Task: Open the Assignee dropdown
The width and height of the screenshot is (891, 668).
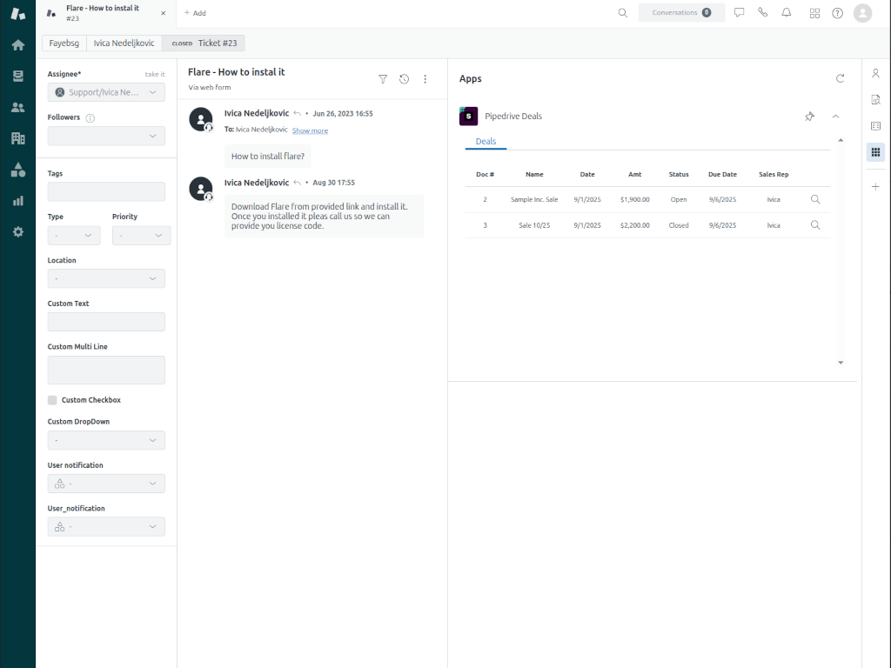Action: (x=105, y=92)
